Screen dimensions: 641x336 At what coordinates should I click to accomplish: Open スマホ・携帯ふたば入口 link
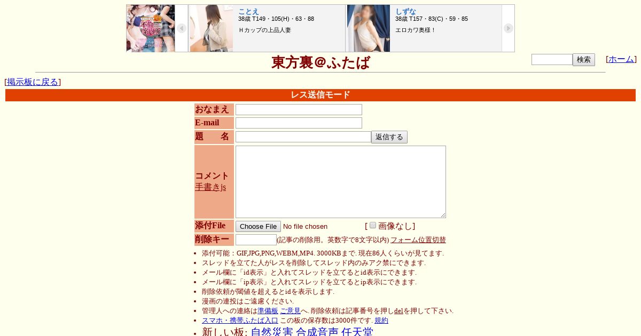coord(240,321)
